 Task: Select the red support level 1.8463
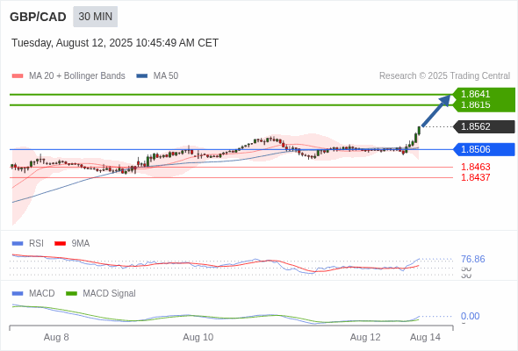point(475,167)
